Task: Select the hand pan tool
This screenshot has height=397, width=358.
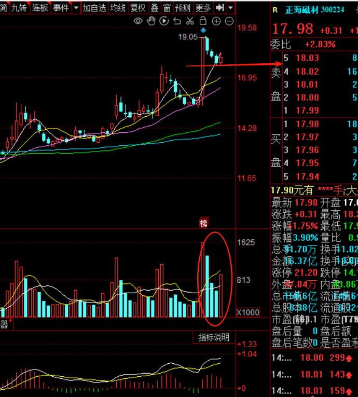Action: point(151,21)
